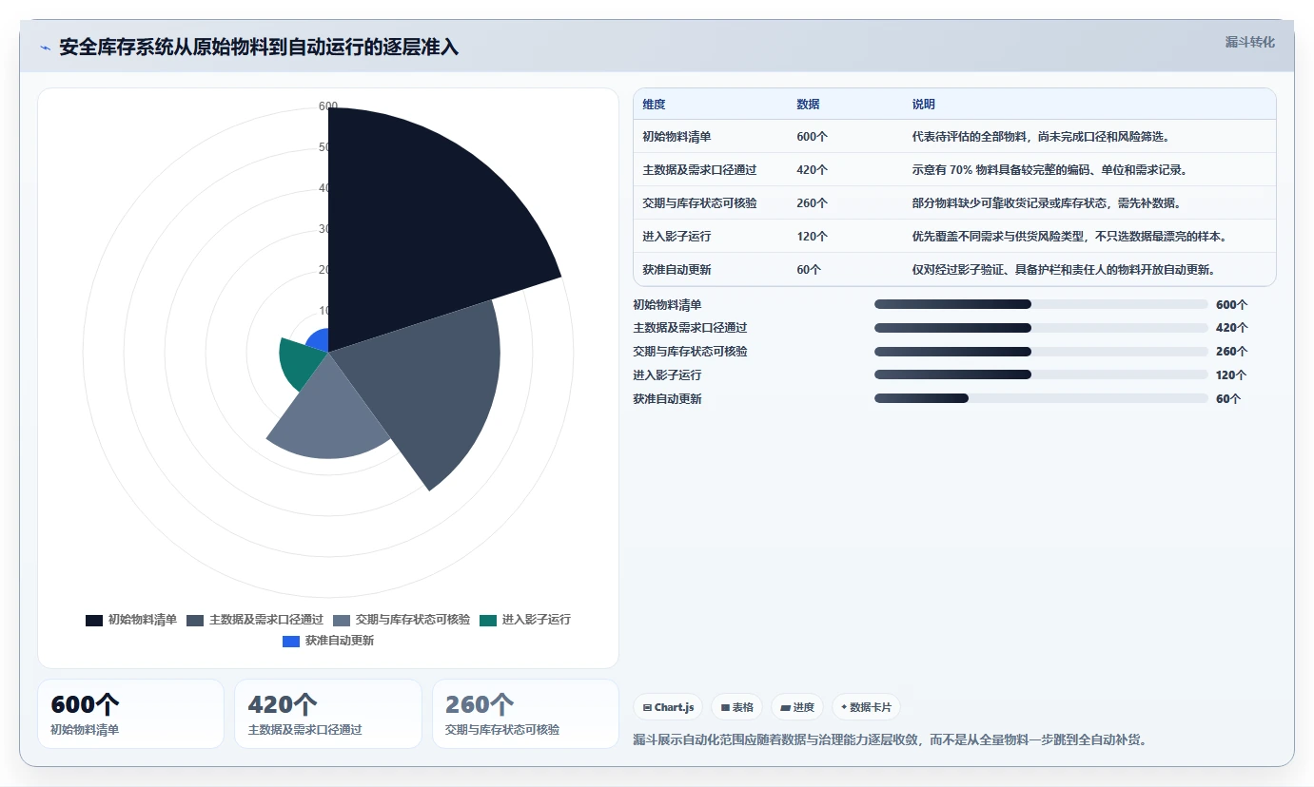The image size is (1314, 787).
Task: Click table value 600个
Action: point(812,137)
